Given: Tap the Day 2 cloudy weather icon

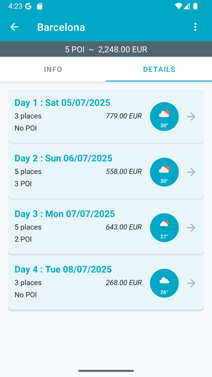Looking at the screenshot, I should click(164, 172).
